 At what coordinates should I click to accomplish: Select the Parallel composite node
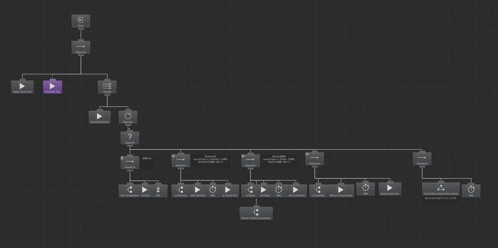pyautogui.click(x=107, y=87)
